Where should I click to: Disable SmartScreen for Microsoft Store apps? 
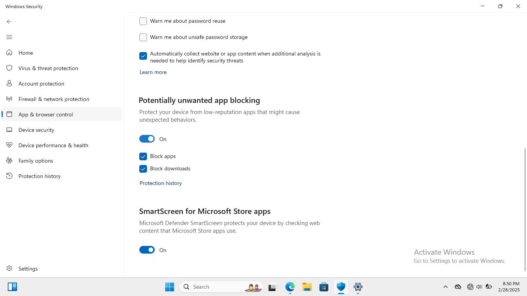point(147,250)
